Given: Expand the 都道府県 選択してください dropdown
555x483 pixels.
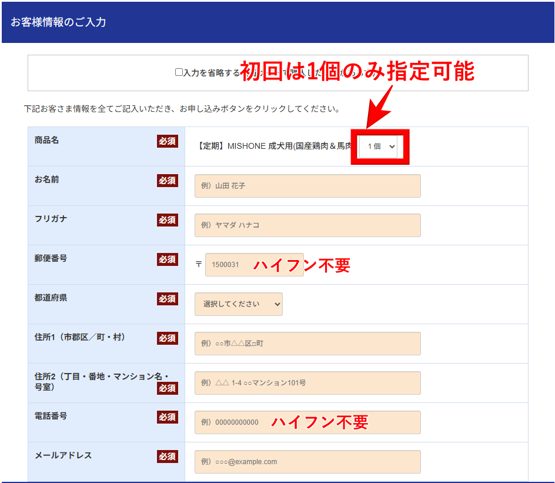Looking at the screenshot, I should [238, 304].
